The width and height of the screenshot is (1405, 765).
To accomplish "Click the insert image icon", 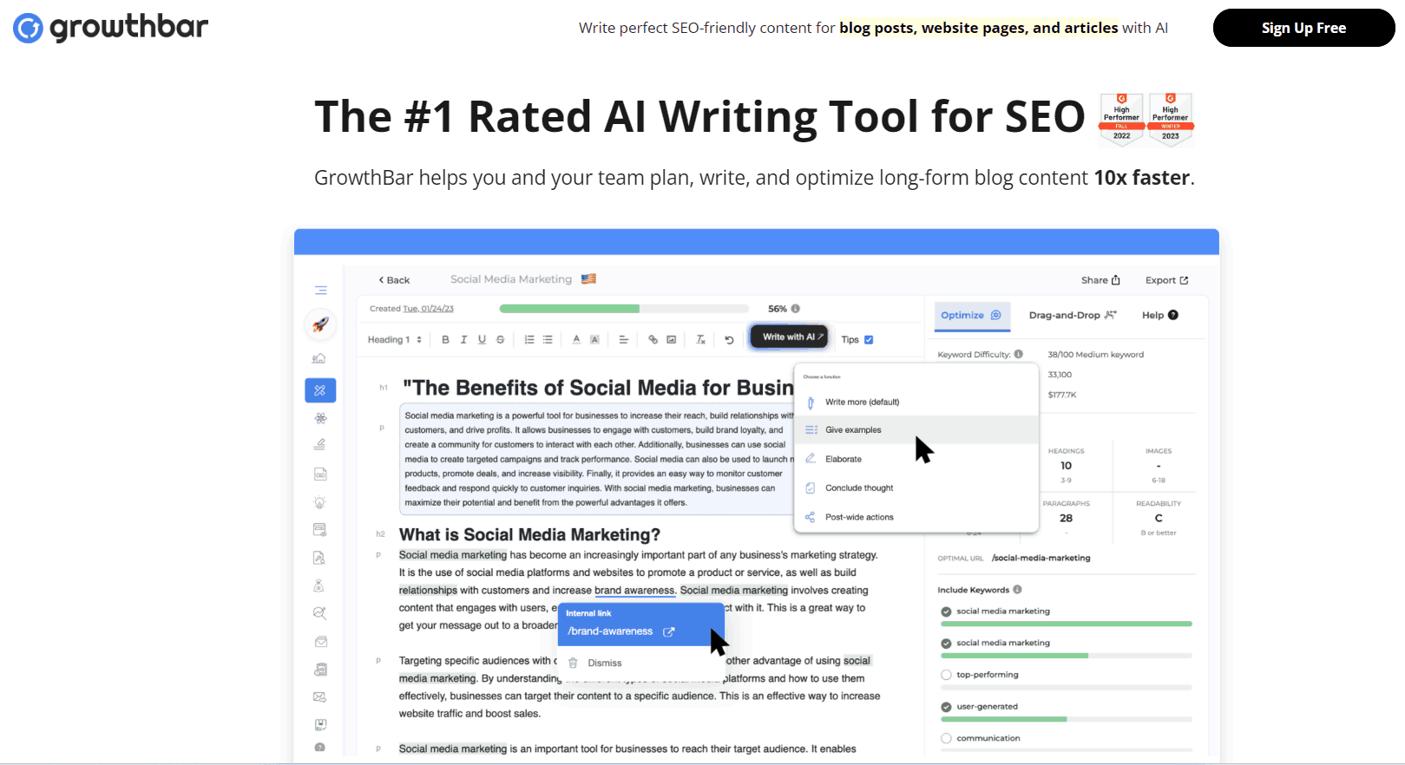I will click(x=671, y=340).
